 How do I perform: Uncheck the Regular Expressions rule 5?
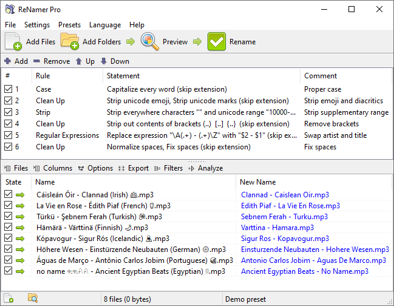8,135
